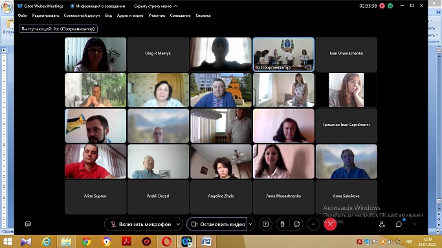Click the УКР language indicator
The width and height of the screenshot is (442, 248).
(x=409, y=242)
